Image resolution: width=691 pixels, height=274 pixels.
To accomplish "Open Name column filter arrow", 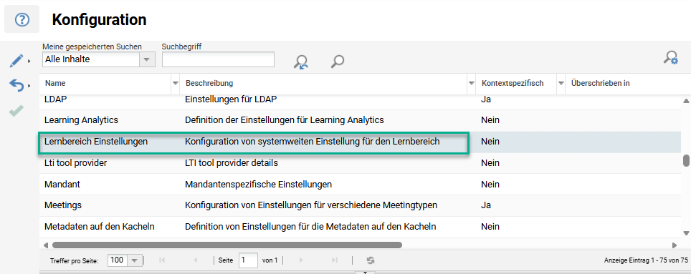I will 176,84.
